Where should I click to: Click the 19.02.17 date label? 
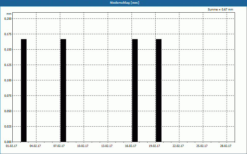pyautogui.click(x=154, y=146)
